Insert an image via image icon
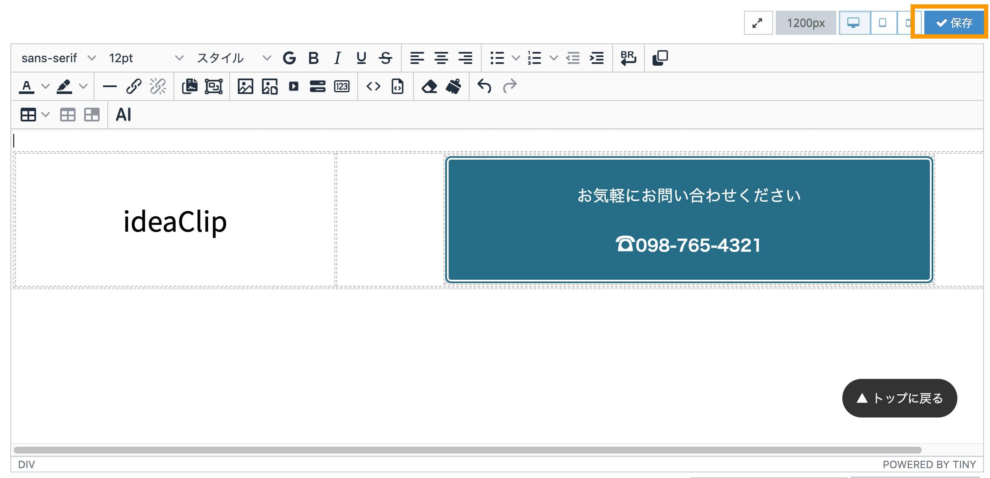This screenshot has width=990, height=478. pyautogui.click(x=245, y=87)
